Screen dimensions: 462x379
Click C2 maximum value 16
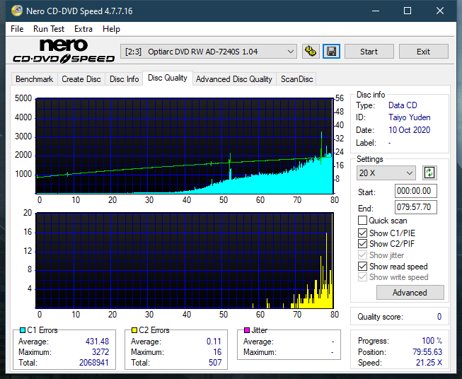pos(217,352)
